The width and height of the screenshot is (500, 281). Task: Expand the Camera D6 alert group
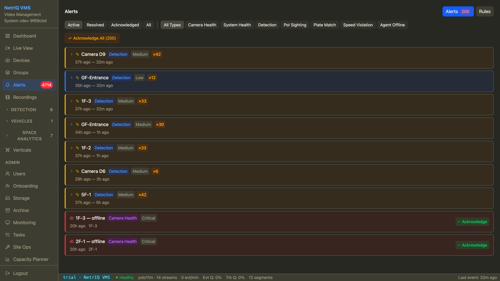point(72,171)
